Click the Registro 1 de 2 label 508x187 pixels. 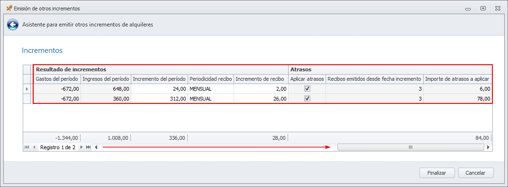[58, 147]
